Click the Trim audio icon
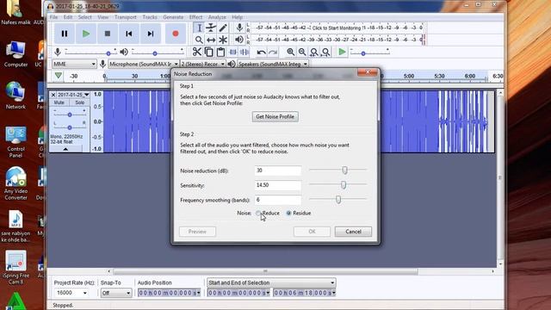 [x=232, y=52]
